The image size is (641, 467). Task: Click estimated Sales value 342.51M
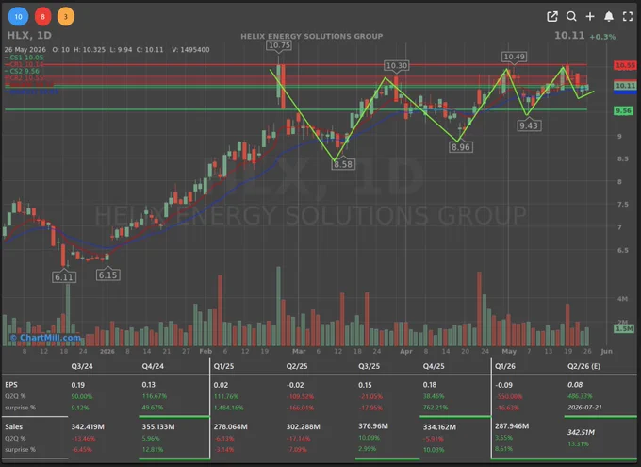(581, 432)
